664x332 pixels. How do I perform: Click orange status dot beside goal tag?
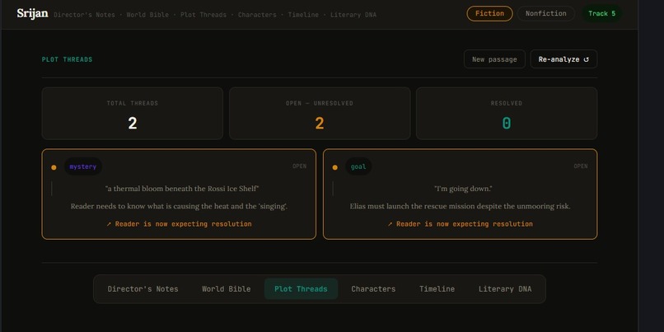(x=335, y=167)
